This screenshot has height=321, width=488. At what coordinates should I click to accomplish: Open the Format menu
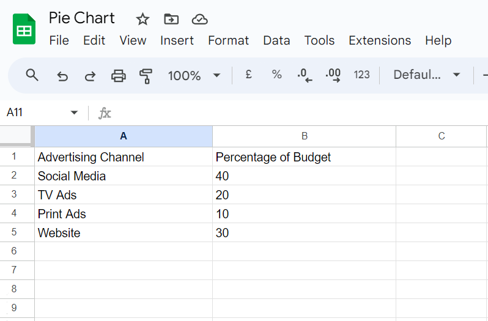coord(229,40)
